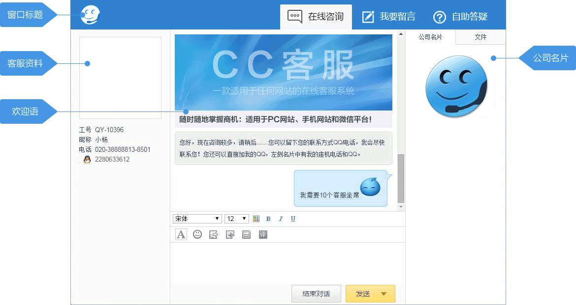Viewport: 576px width, 305px height.
Task: Toggle bold text formatting
Action: 268,219
